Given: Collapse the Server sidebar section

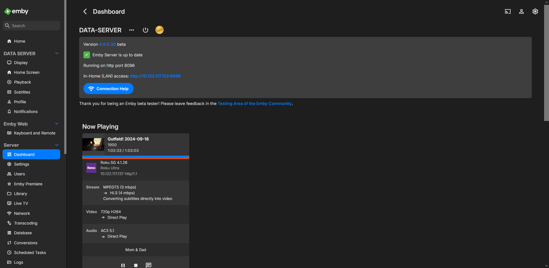Looking at the screenshot, I should 57,145.
